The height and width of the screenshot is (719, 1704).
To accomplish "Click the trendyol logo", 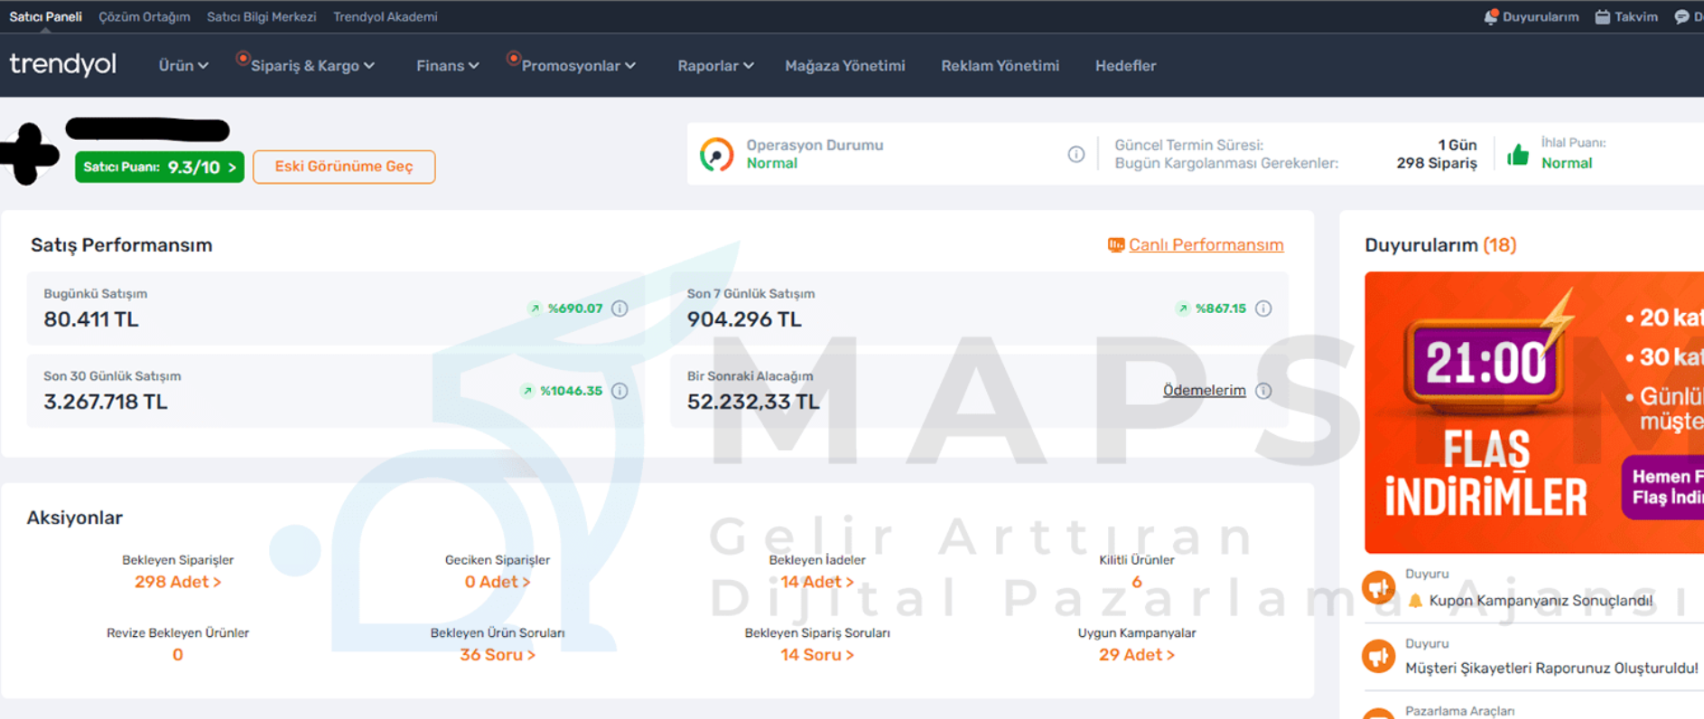I will coord(63,64).
